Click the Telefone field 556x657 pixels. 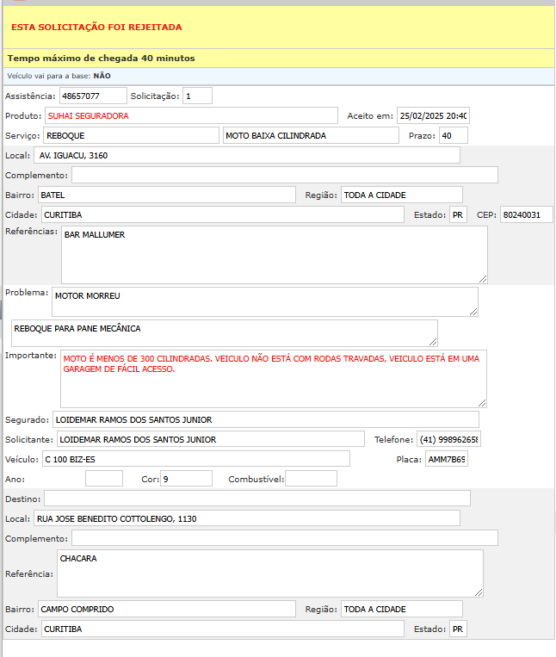pyautogui.click(x=448, y=439)
